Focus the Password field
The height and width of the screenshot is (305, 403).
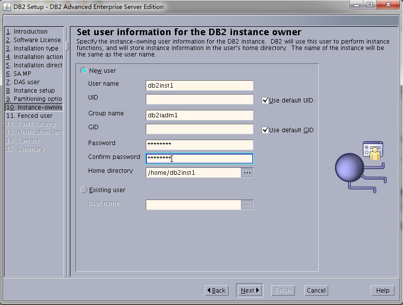199,145
